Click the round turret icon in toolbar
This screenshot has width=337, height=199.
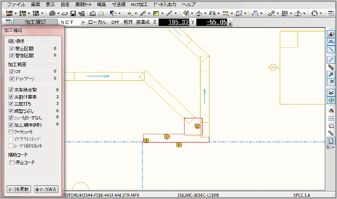[314, 14]
